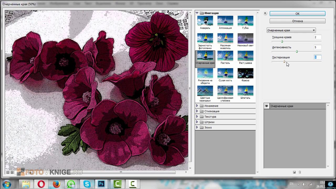Confirm with the OK button

pyautogui.click(x=297, y=14)
